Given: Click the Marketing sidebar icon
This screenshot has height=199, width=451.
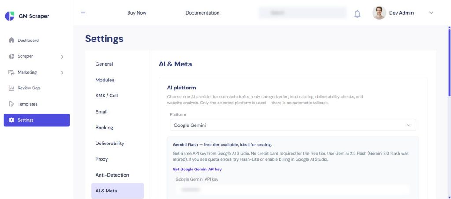Looking at the screenshot, I should 11,73.
